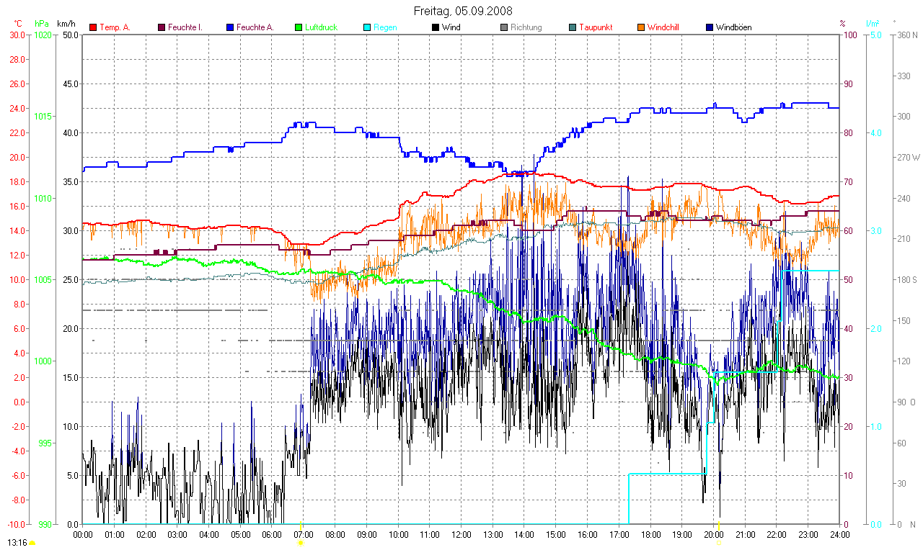Click the hPa pressure axis unit label
This screenshot has width=923, height=550.
coord(42,23)
